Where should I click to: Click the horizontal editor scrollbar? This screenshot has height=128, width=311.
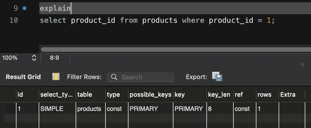tap(176, 49)
